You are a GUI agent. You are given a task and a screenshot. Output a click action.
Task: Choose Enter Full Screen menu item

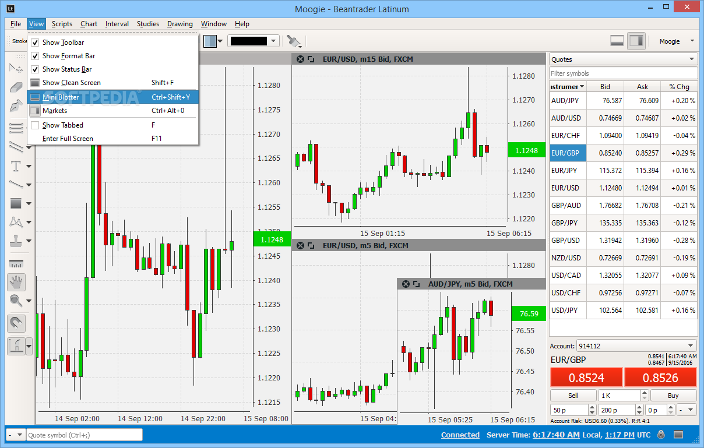113,139
